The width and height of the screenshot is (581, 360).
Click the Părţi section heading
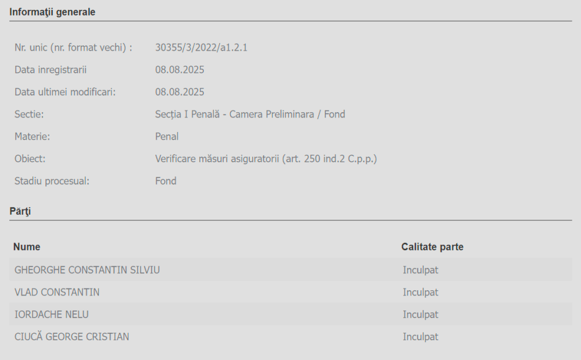[20, 211]
